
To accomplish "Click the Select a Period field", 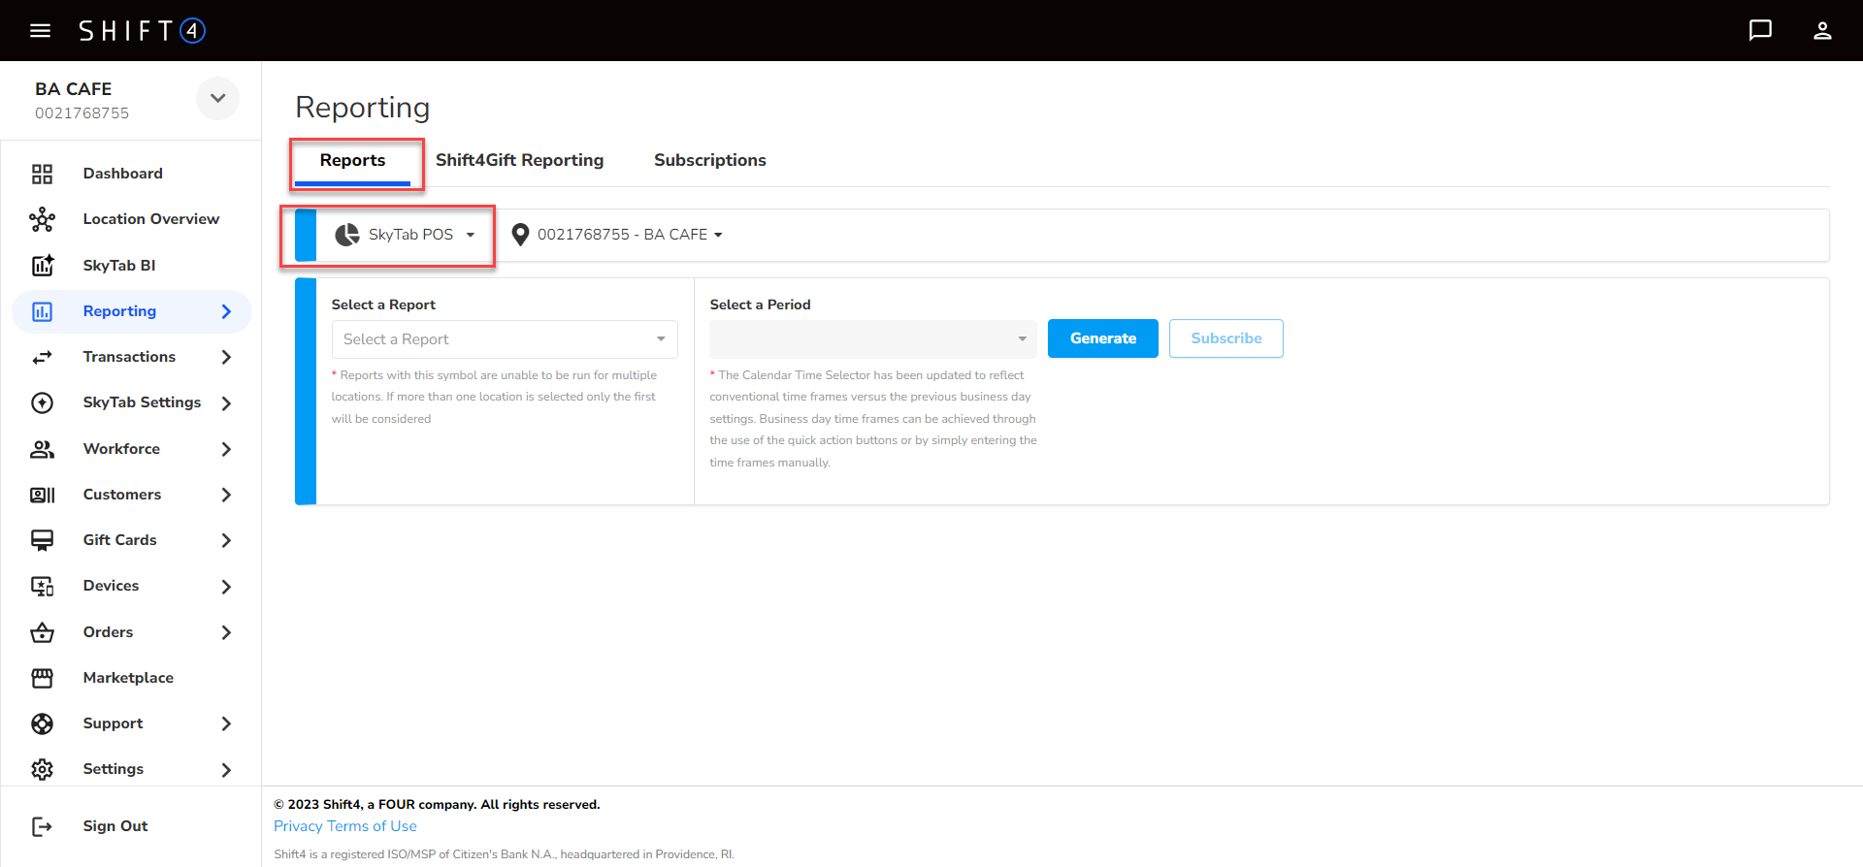I will tap(871, 339).
